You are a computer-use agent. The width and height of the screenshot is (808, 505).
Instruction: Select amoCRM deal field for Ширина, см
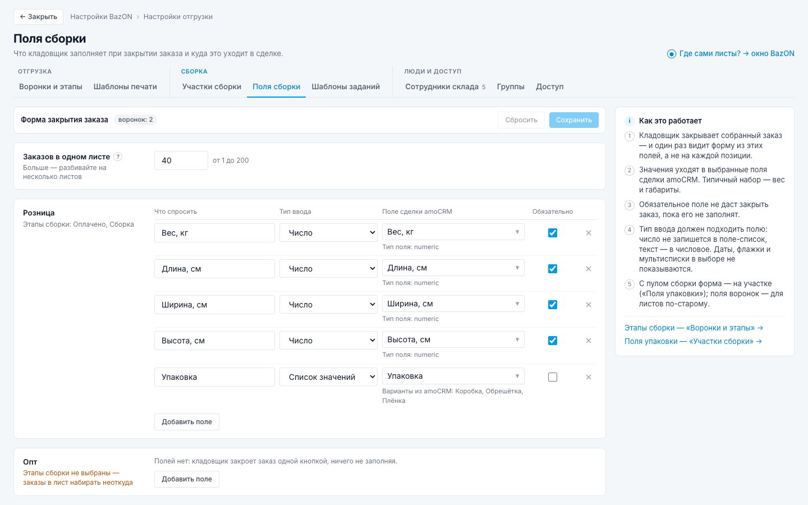453,304
